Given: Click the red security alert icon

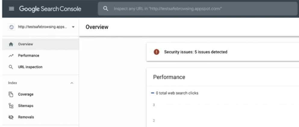Looking at the screenshot, I should tap(156, 52).
